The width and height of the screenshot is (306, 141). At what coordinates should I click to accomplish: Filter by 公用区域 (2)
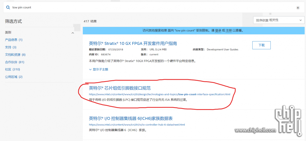coord(14,77)
